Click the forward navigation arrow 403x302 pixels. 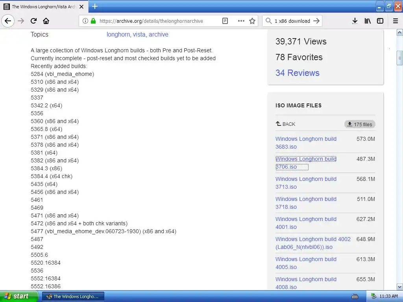[x=21, y=21]
